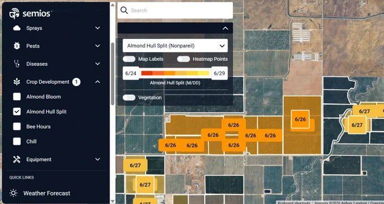The width and height of the screenshot is (384, 204).
Task: Expand the Equipment section chevron
Action: click(x=98, y=159)
